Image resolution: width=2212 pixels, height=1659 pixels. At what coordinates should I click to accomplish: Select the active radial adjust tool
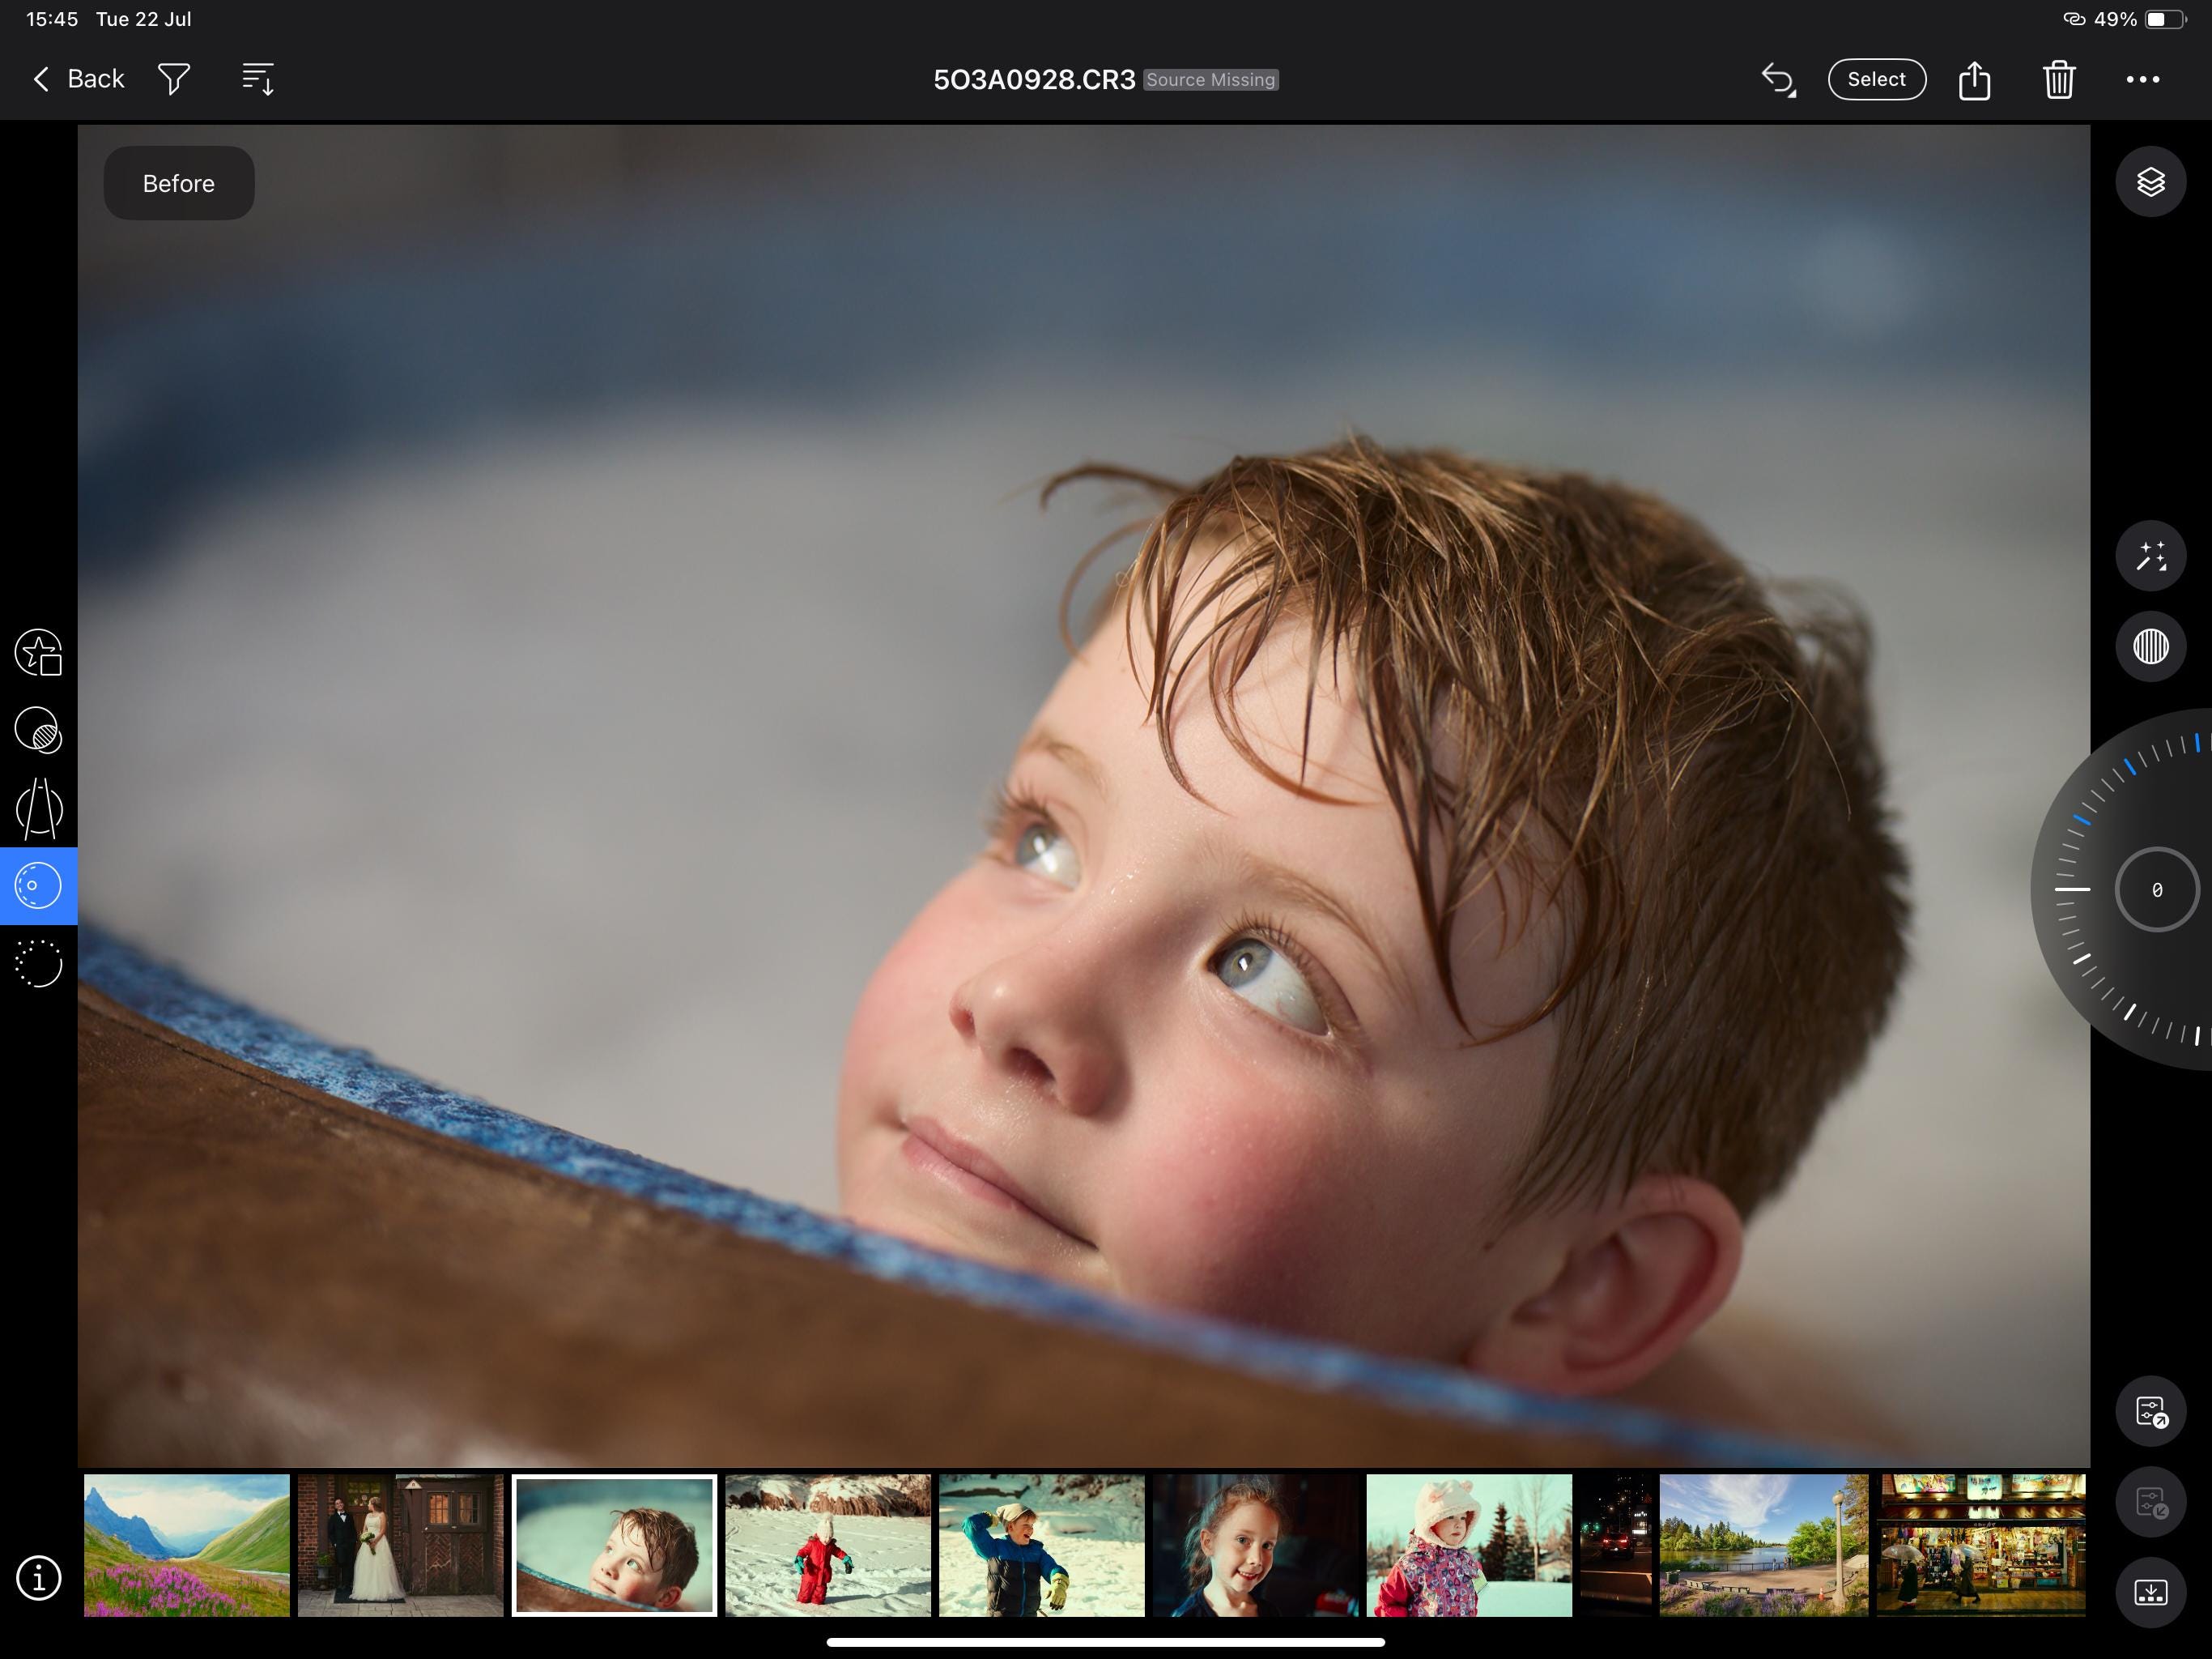39,885
